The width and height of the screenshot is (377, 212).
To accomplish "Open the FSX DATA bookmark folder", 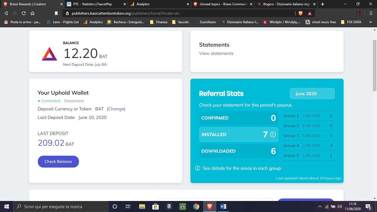I will click(x=351, y=22).
